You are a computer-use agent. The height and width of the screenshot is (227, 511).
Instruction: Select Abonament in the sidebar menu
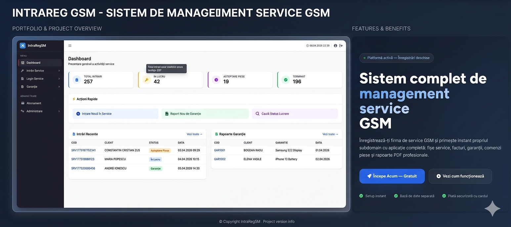pos(34,103)
